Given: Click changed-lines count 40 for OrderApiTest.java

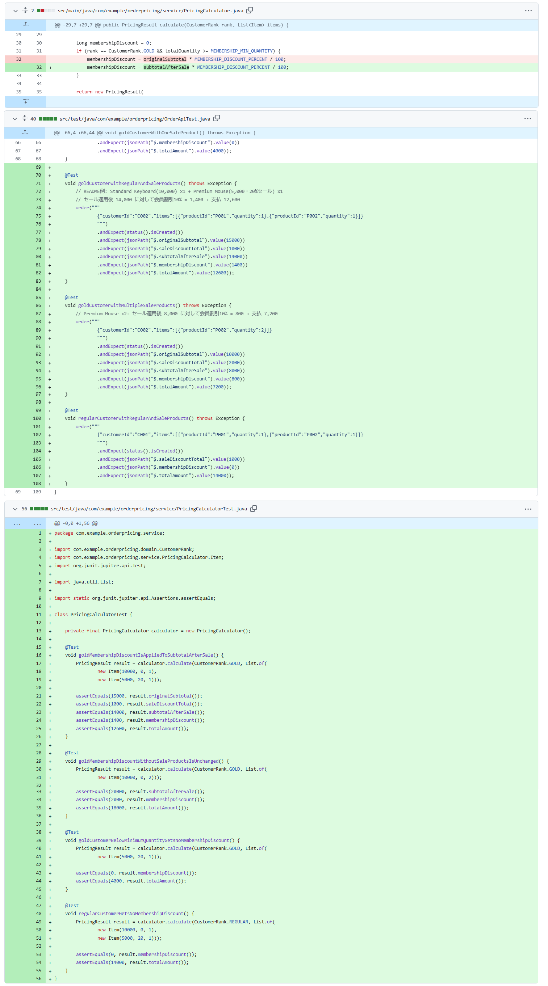Looking at the screenshot, I should click(x=33, y=119).
